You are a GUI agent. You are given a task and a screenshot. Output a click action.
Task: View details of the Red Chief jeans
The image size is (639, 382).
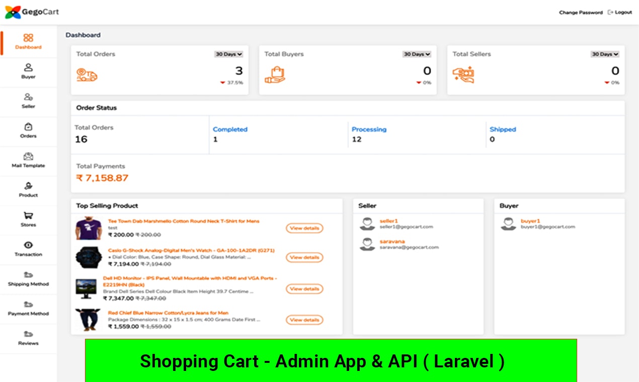coord(304,320)
